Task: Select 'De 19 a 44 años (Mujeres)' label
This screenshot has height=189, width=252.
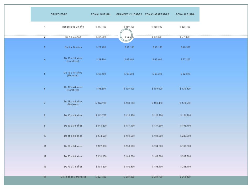Action: tap(73, 103)
